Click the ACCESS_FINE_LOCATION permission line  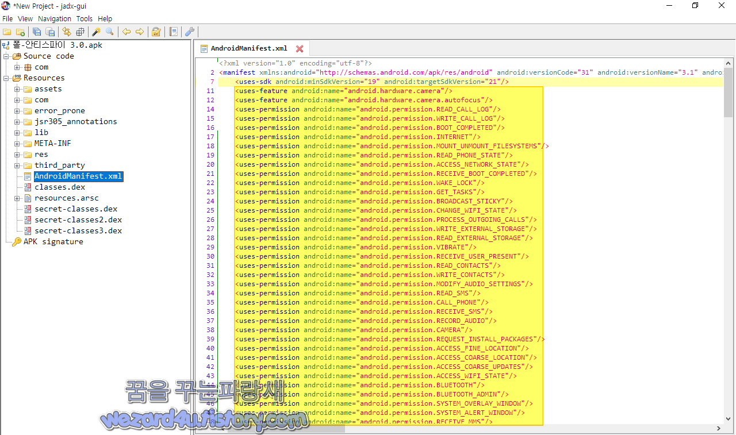[382, 348]
